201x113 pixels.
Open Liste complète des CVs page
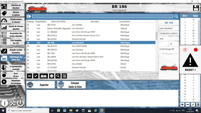tap(12, 41)
